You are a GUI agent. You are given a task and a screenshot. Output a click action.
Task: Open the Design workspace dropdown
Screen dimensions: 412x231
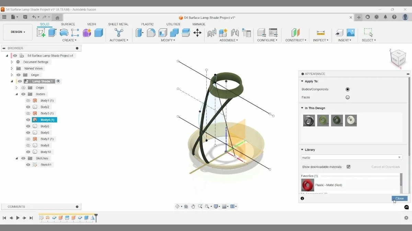click(x=18, y=32)
